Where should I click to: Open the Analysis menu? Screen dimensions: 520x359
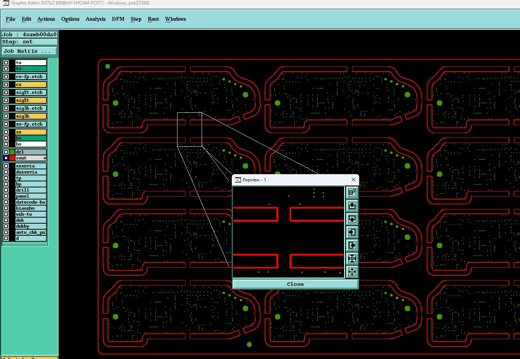96,19
